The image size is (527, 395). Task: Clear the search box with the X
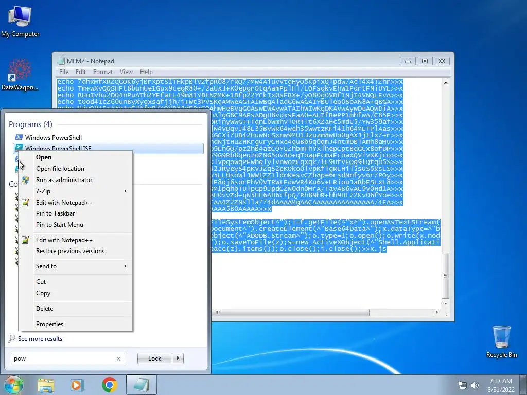pos(118,358)
